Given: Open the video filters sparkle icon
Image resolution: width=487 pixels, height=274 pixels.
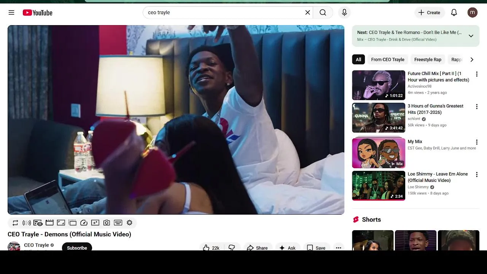Looking at the screenshot, I should click(x=95, y=223).
